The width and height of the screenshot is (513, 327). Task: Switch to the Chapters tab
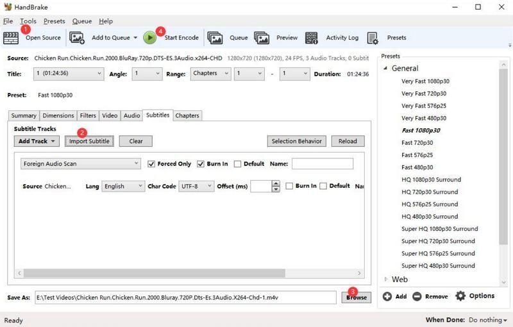pos(187,115)
